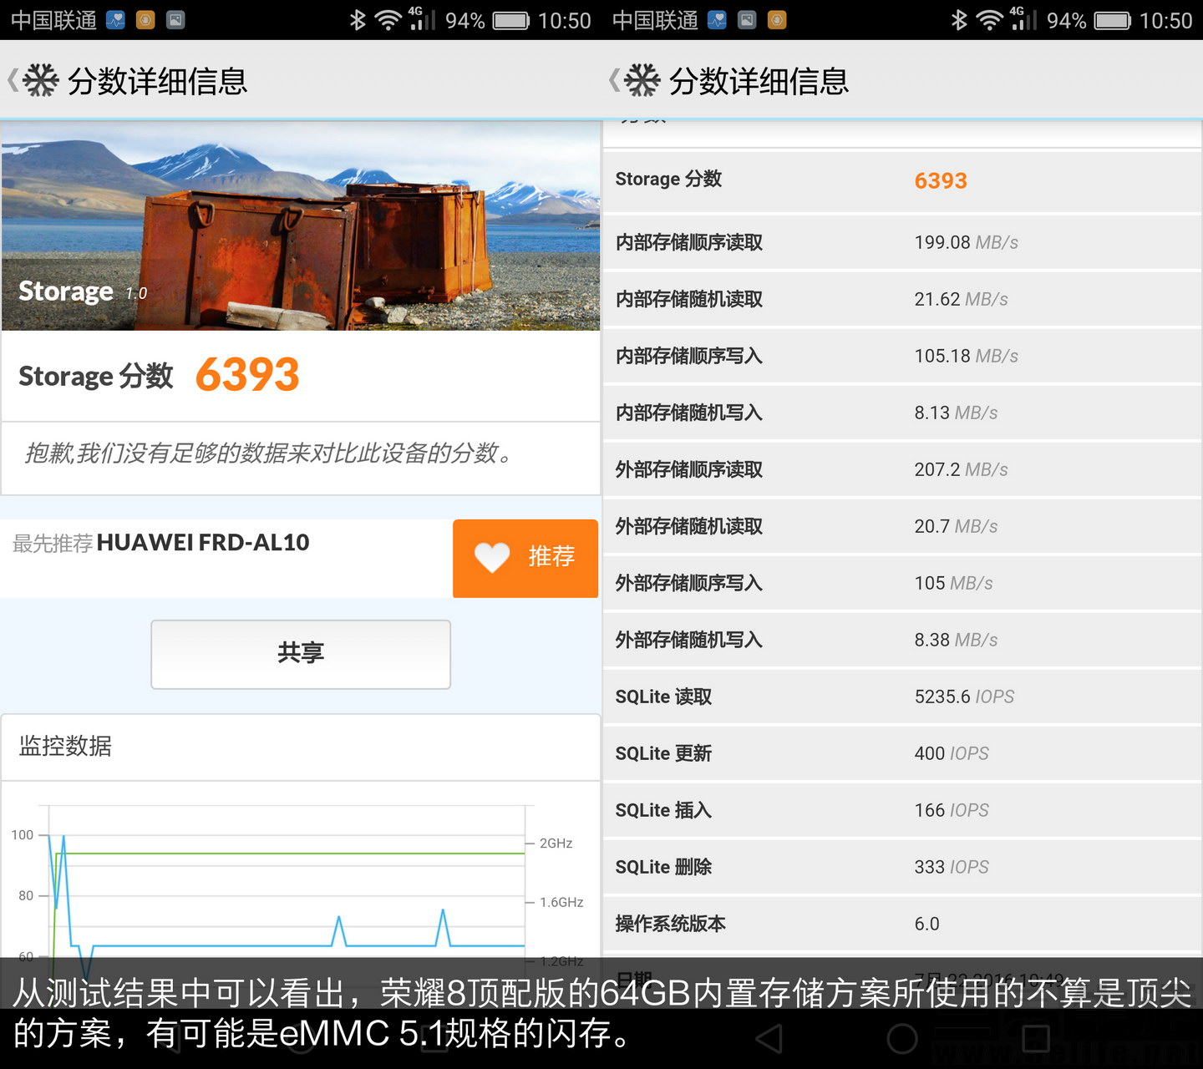The image size is (1203, 1069).
Task: Tap the 2GHz label on the chart axis
Action: click(x=556, y=843)
